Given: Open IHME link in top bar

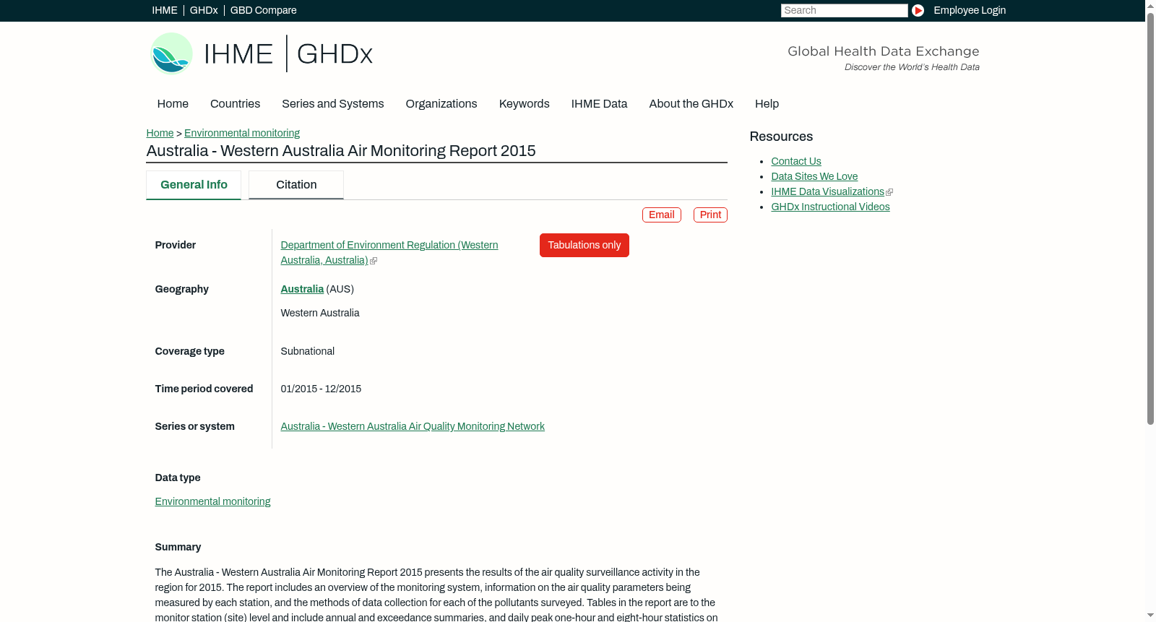Looking at the screenshot, I should pyautogui.click(x=165, y=10).
